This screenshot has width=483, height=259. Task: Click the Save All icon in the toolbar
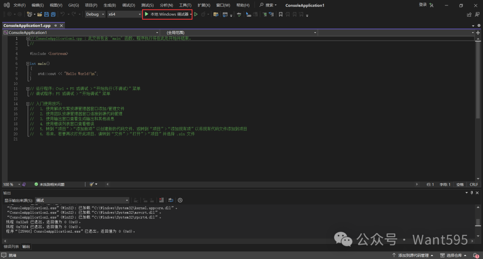[53, 14]
